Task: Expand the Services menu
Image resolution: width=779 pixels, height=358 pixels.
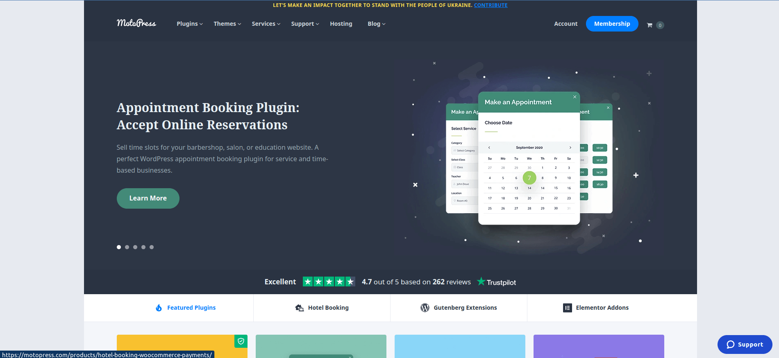Action: pos(266,24)
